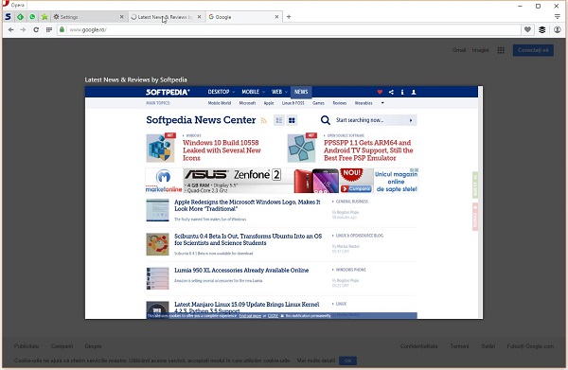Switch to grid view layout
The width and height of the screenshot is (568, 370).
(x=292, y=120)
